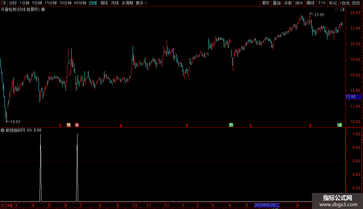Click the 2024年 label on time axis
This screenshot has width=363, height=209.
pos(7,205)
